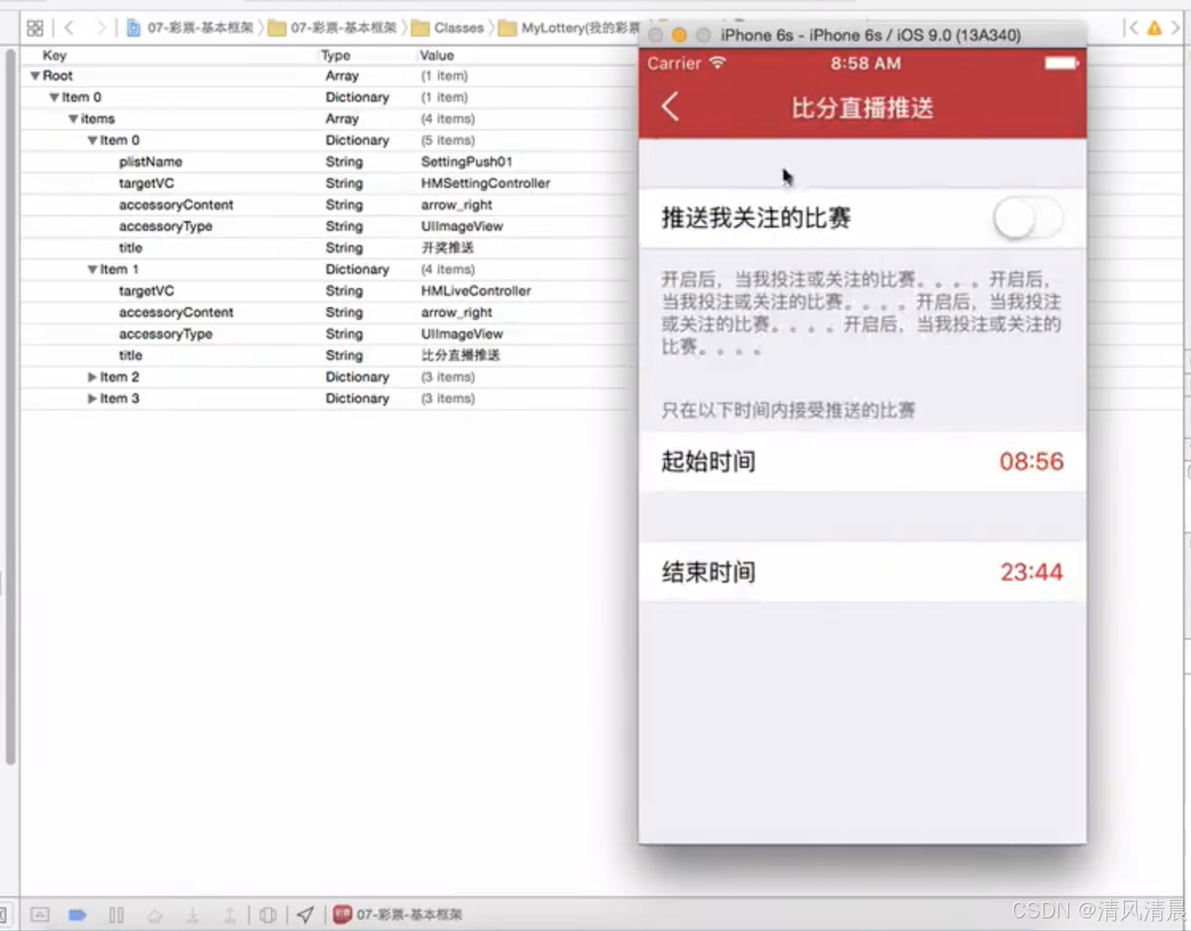1191x931 pixels.
Task: Click the 比分直播推送 navigation title in simulator
Action: click(x=862, y=107)
